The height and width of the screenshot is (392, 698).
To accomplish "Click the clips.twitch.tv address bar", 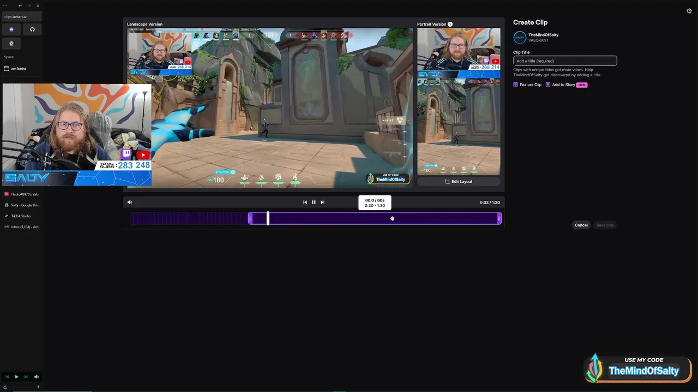I will (22, 17).
